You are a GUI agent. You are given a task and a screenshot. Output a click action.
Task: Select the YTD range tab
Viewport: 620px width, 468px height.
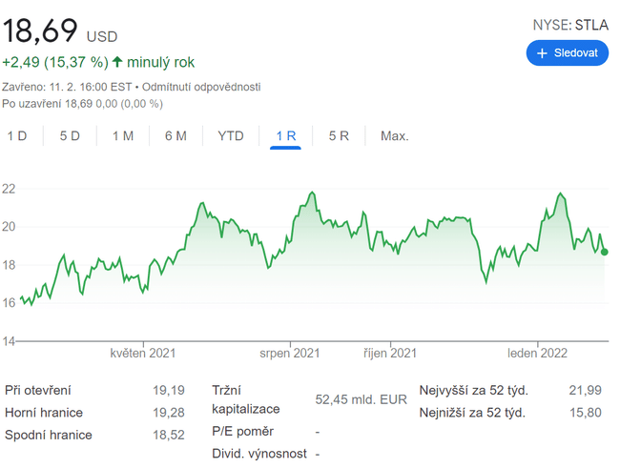(x=231, y=135)
